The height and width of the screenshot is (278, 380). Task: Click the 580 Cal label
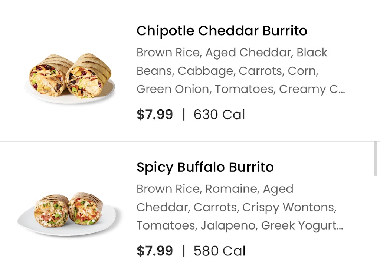point(219,251)
